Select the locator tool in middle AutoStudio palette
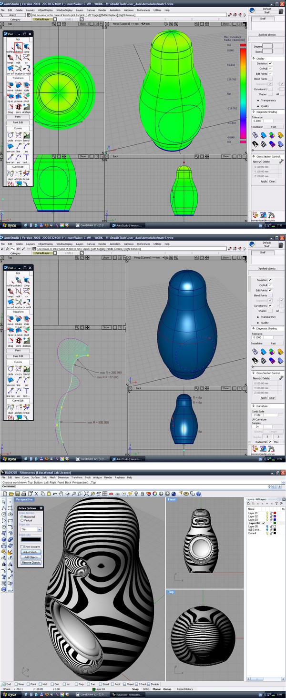 [x=18, y=303]
